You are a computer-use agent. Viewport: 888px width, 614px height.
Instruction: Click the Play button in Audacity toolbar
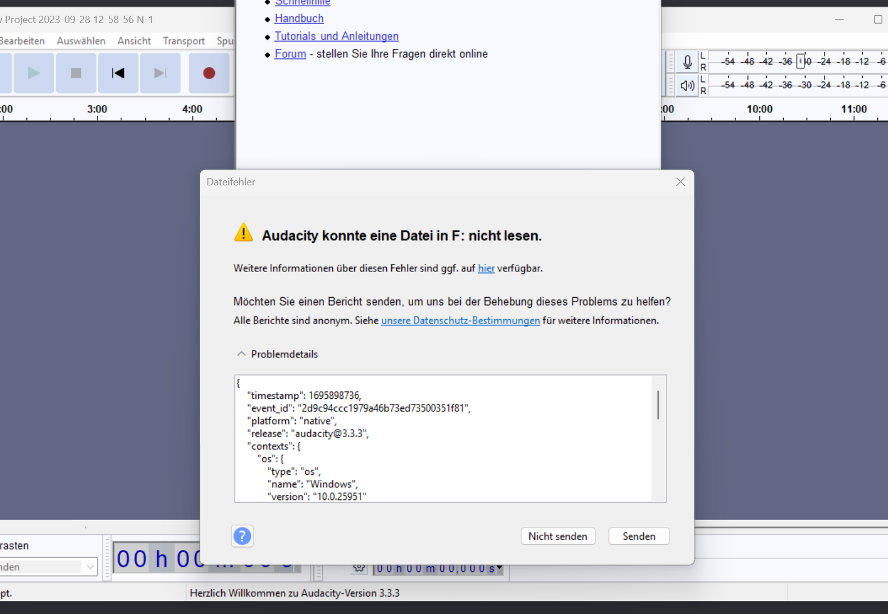[34, 73]
